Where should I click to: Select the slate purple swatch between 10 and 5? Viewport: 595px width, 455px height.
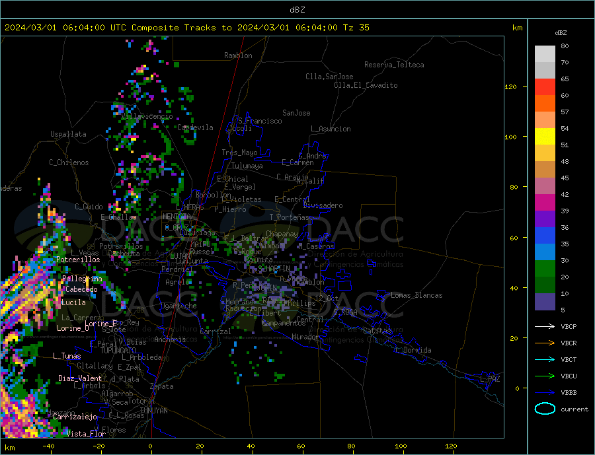coord(545,301)
